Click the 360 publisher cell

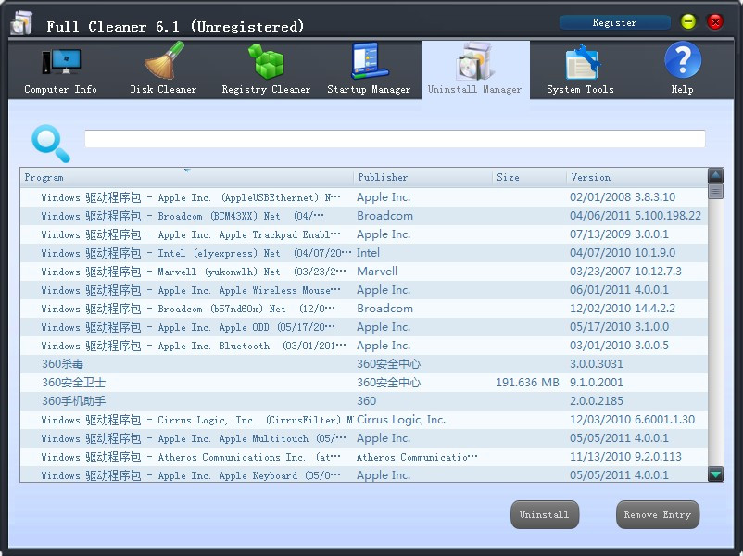click(366, 401)
